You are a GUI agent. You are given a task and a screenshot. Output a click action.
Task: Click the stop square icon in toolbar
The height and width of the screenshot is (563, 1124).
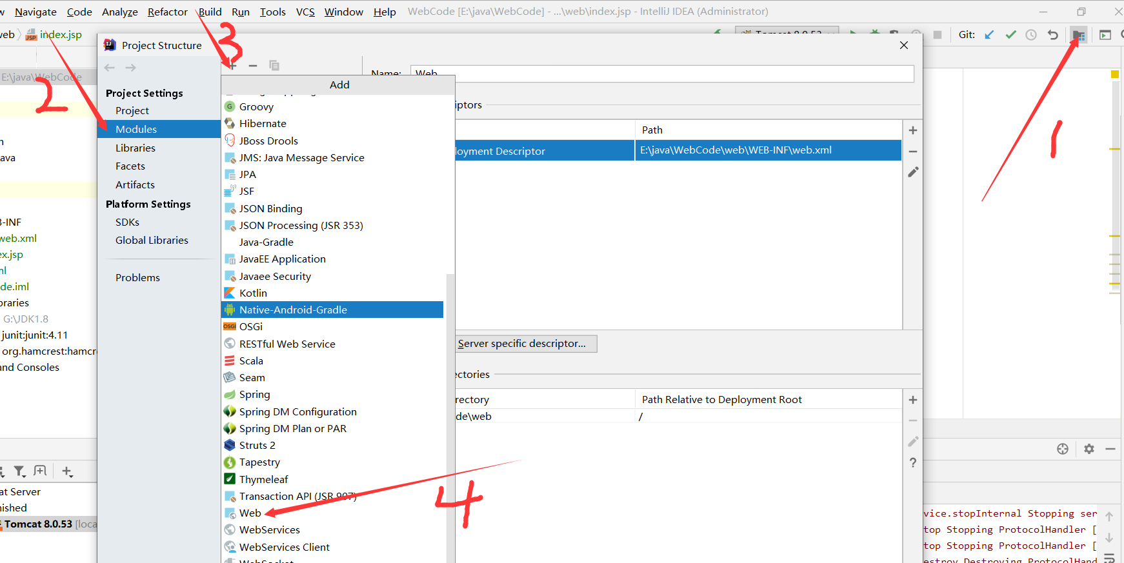pos(938,35)
